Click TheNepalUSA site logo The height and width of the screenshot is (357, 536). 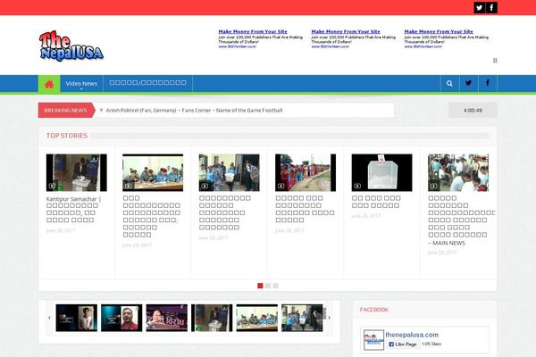click(x=71, y=46)
